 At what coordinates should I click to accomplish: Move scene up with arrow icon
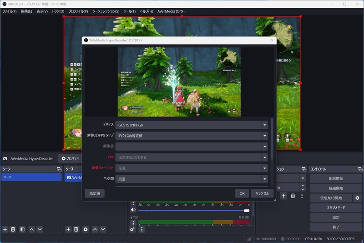tap(32, 229)
